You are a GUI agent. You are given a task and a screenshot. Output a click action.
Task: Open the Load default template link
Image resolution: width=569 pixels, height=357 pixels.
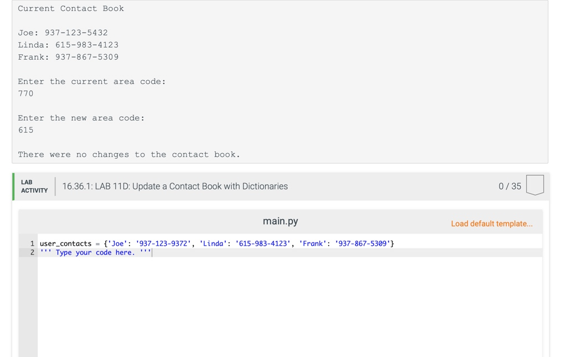(492, 223)
